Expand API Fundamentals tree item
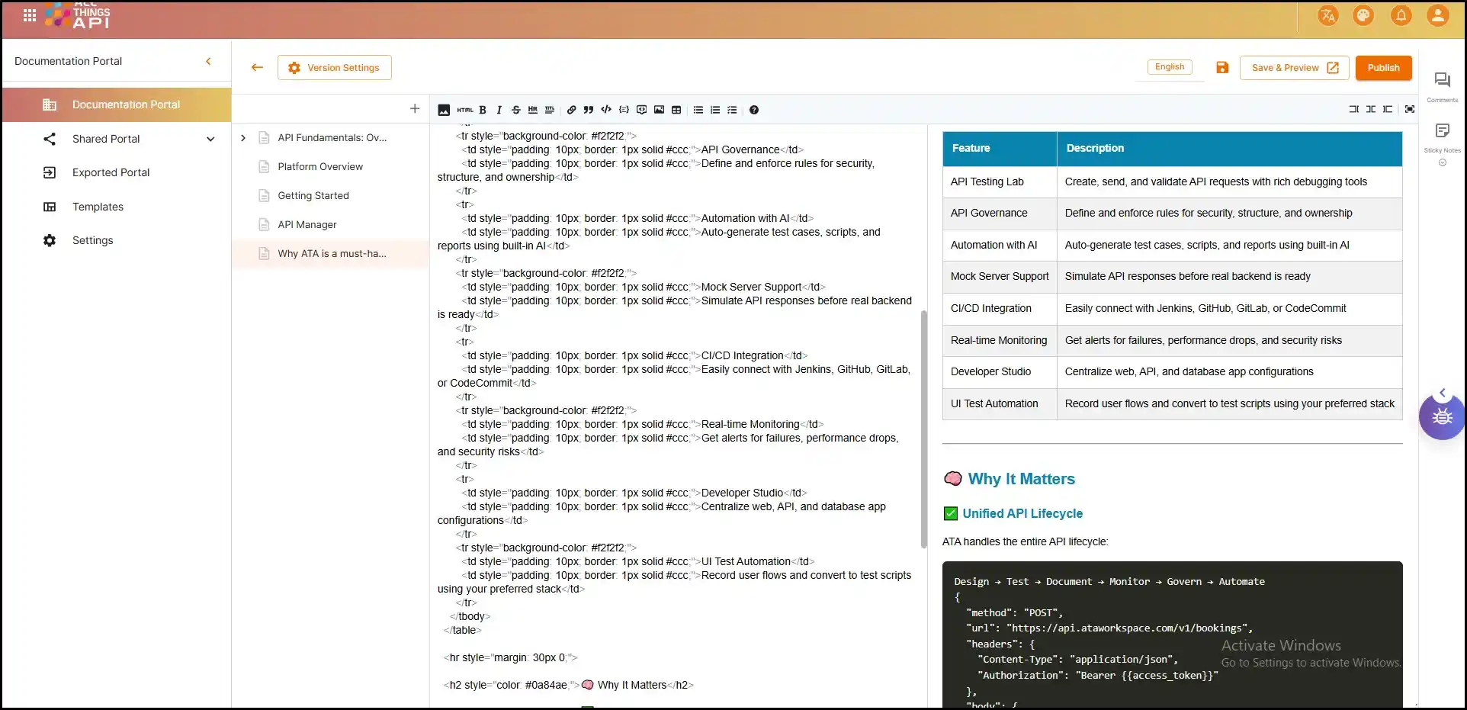Image resolution: width=1467 pixels, height=710 pixels. pos(243,138)
